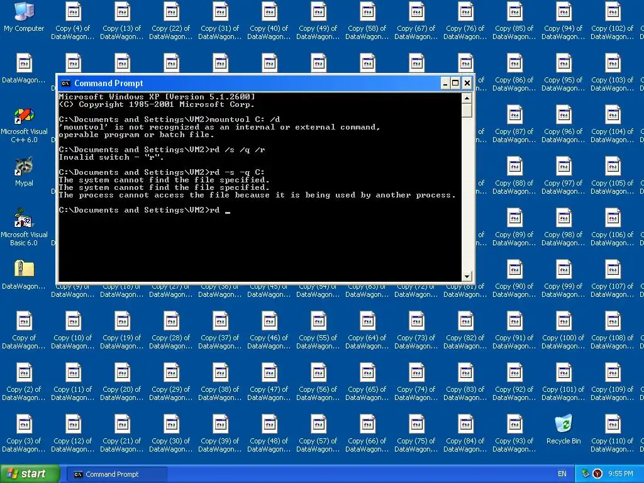Image resolution: width=644 pixels, height=483 pixels.
Task: Select the Copy (67) of DataWagon file
Action: pyautogui.click(x=416, y=21)
